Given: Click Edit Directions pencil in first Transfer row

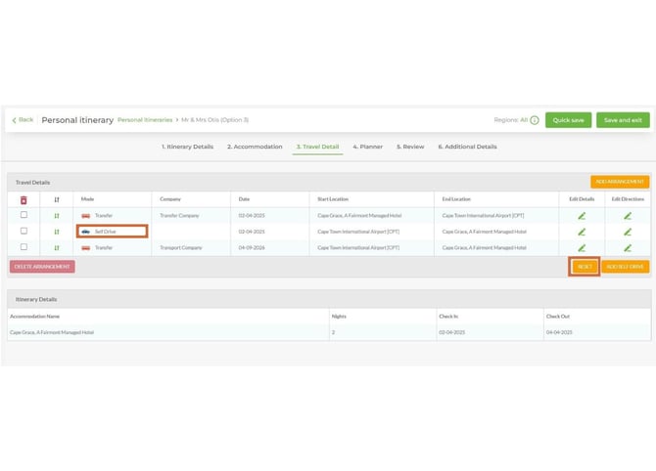Looking at the screenshot, I should pyautogui.click(x=628, y=215).
